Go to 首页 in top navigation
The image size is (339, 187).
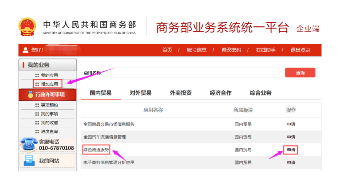[x=167, y=50]
